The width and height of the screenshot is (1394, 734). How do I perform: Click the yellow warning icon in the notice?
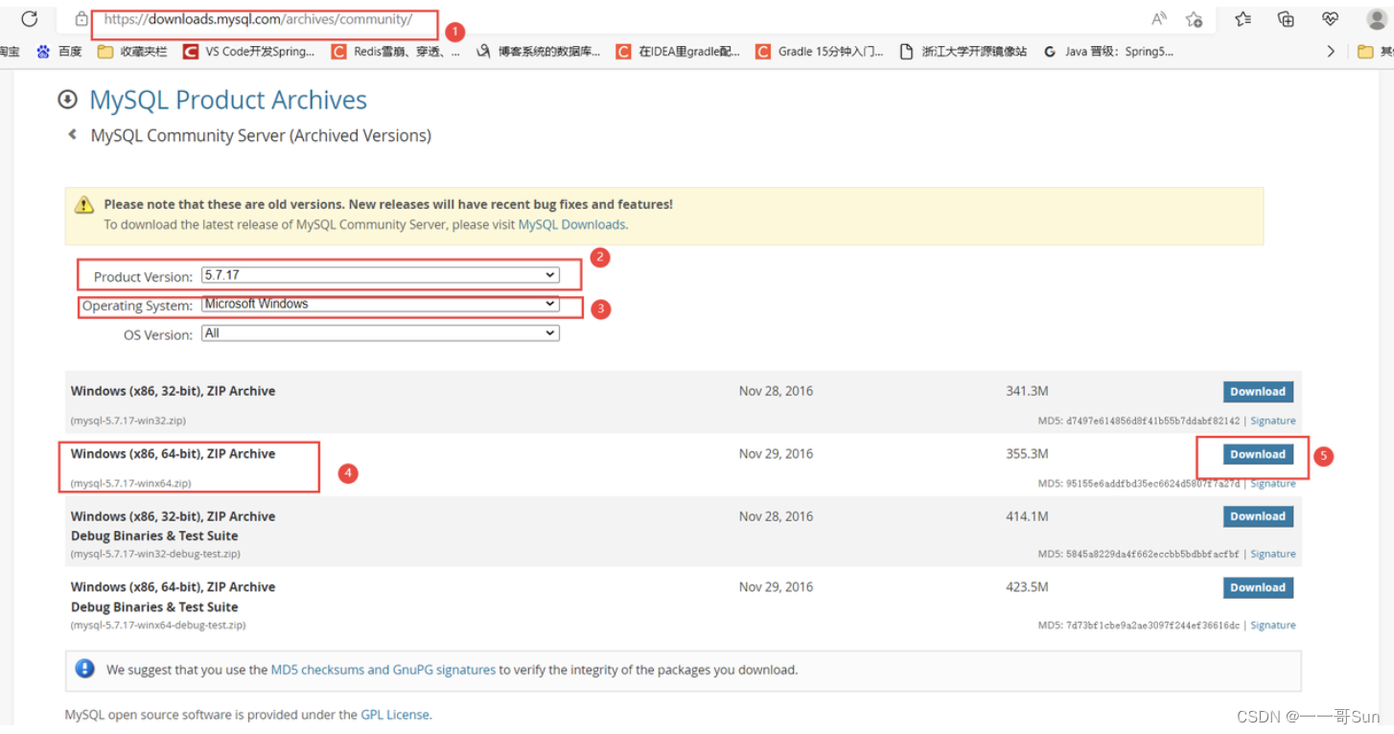[84, 204]
